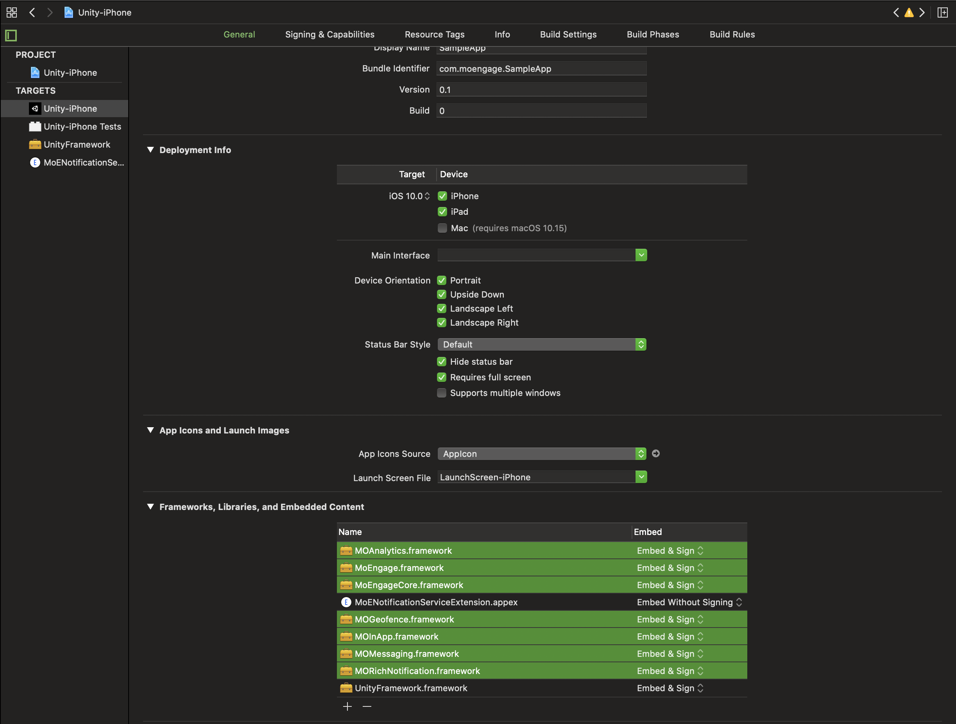Jump to previous issue arrow
This screenshot has width=956, height=724.
point(896,12)
